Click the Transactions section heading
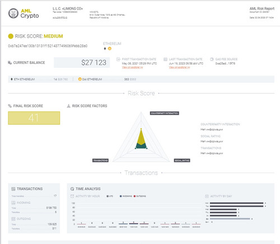This screenshot has height=244, width=280. click(x=141, y=173)
